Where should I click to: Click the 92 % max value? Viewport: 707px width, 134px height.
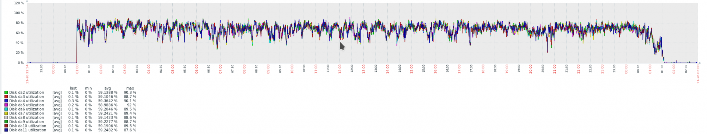click(131, 105)
